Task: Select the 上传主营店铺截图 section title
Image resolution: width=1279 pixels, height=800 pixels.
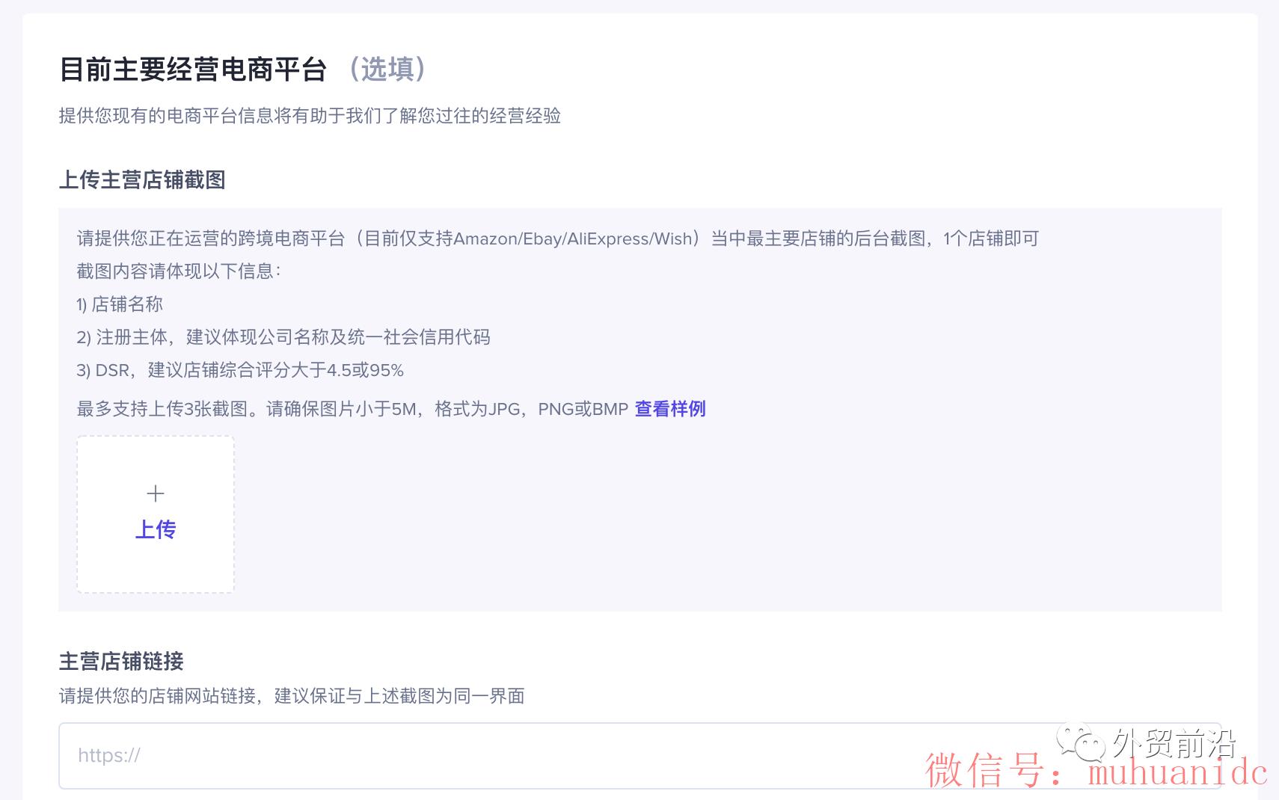Action: 142,180
